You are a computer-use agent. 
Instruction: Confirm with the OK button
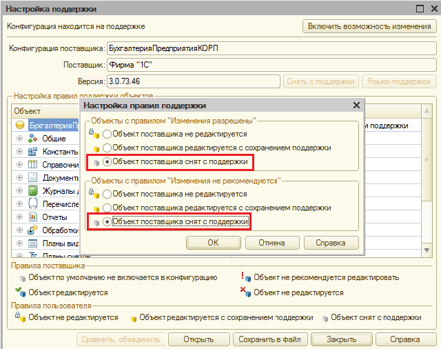point(214,243)
